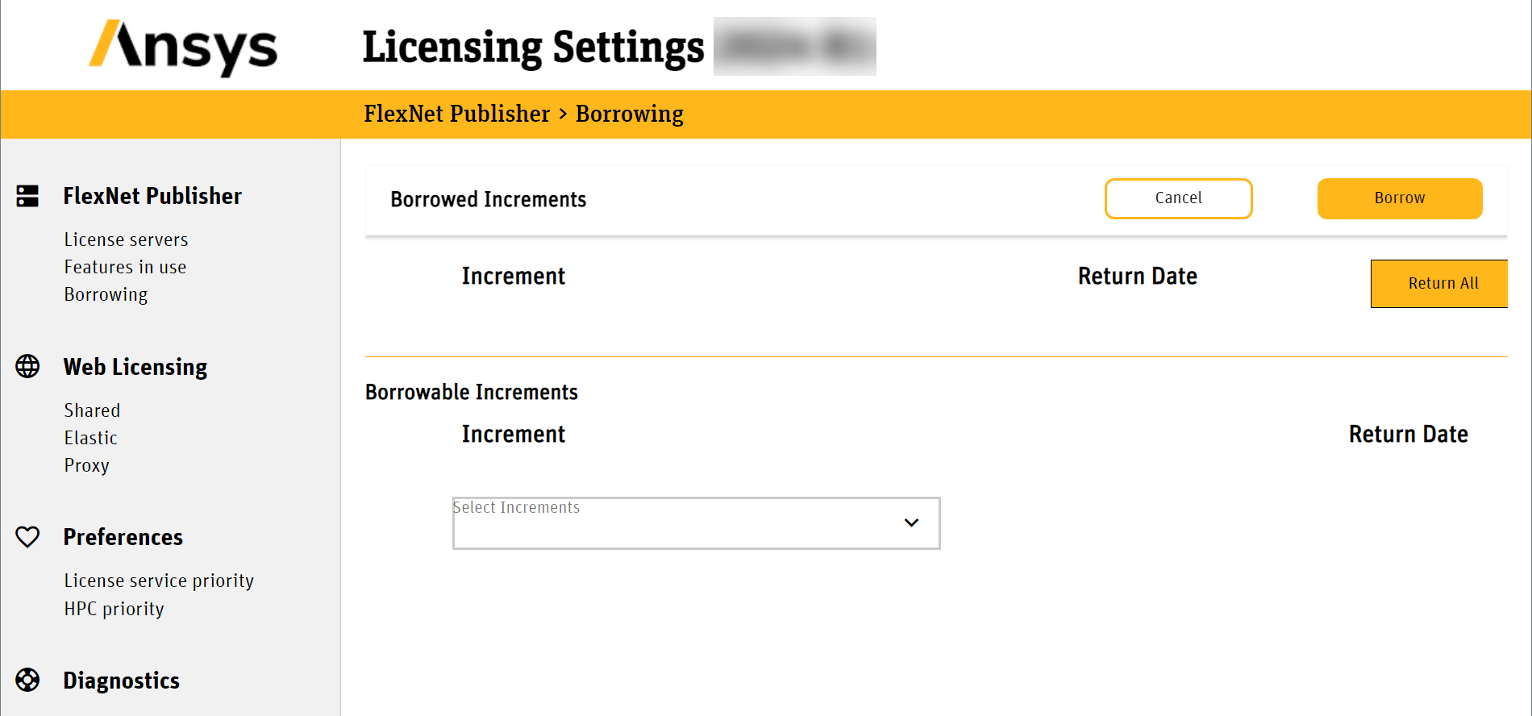
Task: Click the Ansys logo
Action: (183, 48)
